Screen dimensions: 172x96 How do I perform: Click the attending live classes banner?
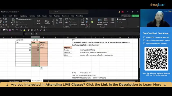pos(86,85)
